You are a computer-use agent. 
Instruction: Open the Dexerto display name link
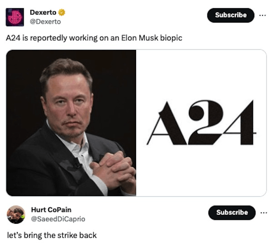tap(43, 13)
